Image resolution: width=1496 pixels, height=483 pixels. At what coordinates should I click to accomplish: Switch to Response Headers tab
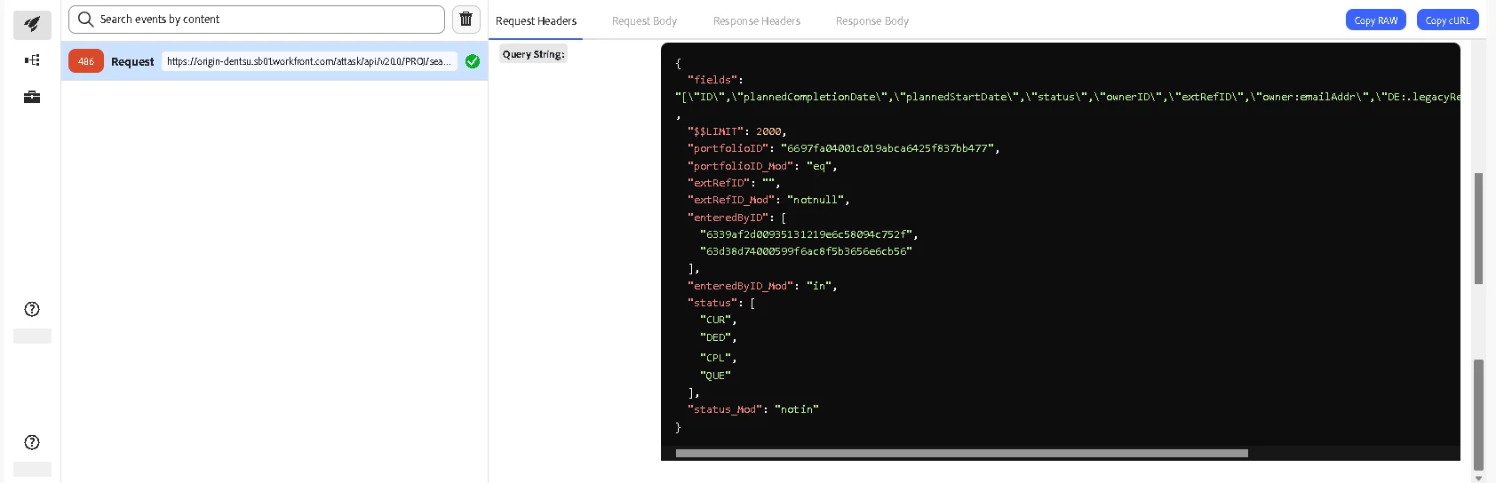click(757, 20)
